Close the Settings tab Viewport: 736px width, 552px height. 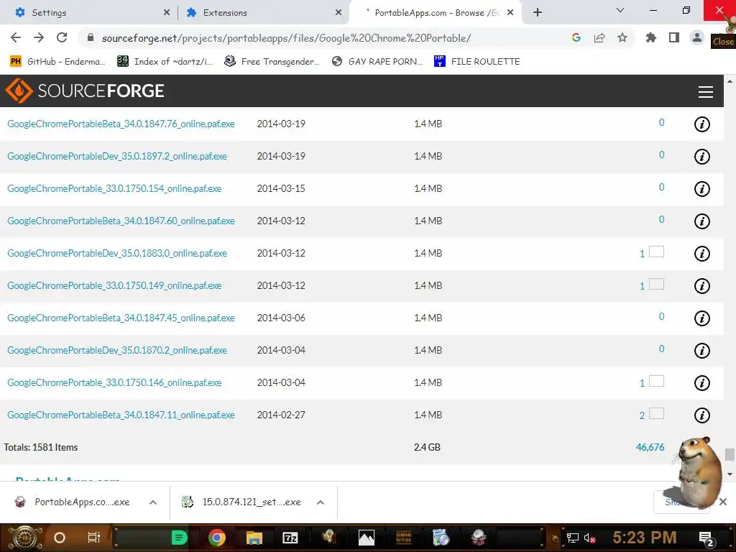[167, 13]
